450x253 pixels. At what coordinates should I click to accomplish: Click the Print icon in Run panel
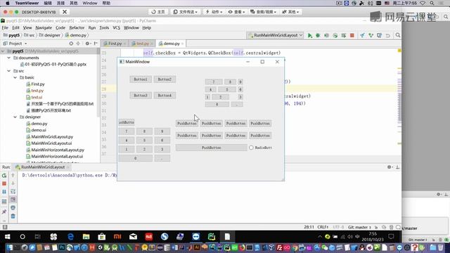(13, 208)
